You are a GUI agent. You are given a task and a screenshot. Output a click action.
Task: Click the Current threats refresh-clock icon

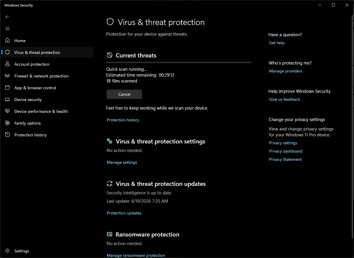pyautogui.click(x=110, y=55)
